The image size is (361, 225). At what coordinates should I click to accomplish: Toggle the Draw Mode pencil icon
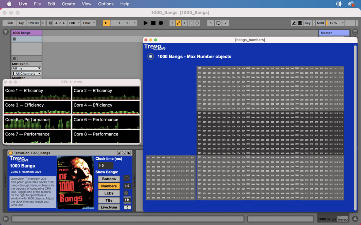tap(294, 23)
